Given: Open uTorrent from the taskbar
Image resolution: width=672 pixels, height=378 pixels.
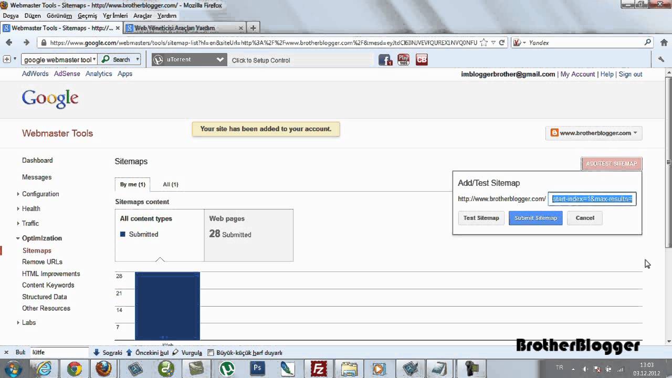Looking at the screenshot, I should 227,369.
